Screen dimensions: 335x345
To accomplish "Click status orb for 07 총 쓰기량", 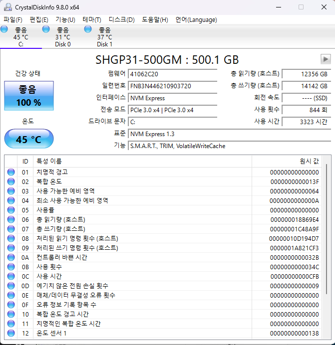I will tap(11, 229).
